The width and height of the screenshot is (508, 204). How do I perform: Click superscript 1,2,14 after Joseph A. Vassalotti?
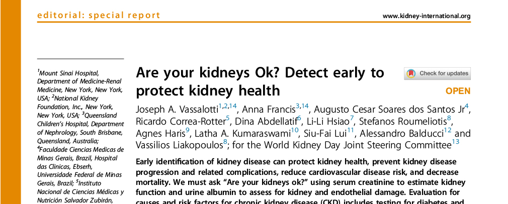228,106
